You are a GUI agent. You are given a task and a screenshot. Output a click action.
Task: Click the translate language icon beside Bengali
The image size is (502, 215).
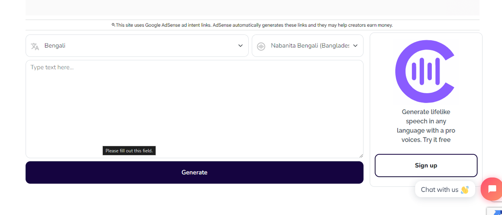[35, 46]
